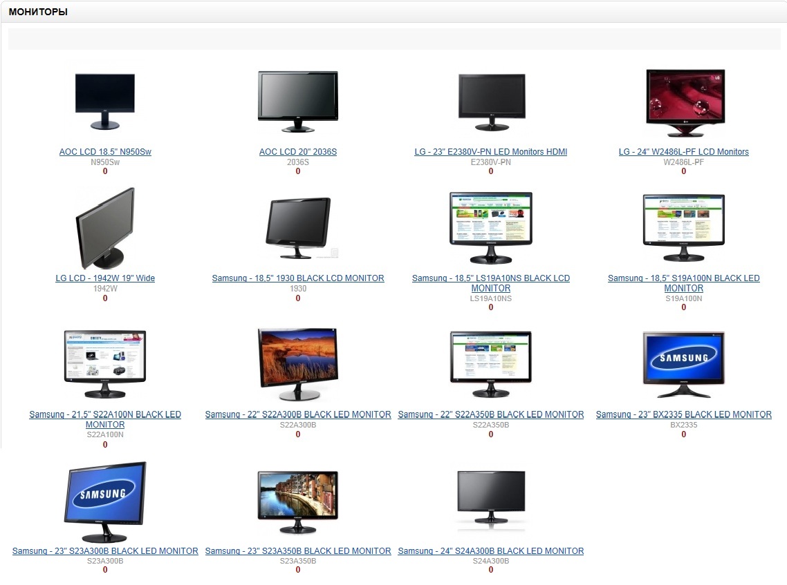Viewport: 787px width, 585px height.
Task: Click the AOC 2036S monitor image
Action: (297, 102)
